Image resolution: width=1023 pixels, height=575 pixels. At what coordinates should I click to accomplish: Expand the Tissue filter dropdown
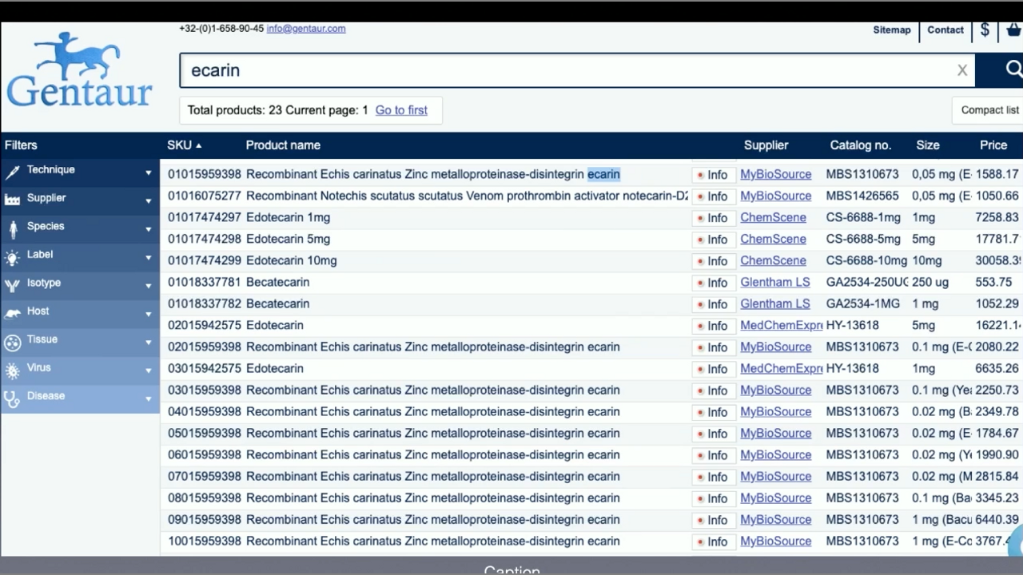(148, 343)
